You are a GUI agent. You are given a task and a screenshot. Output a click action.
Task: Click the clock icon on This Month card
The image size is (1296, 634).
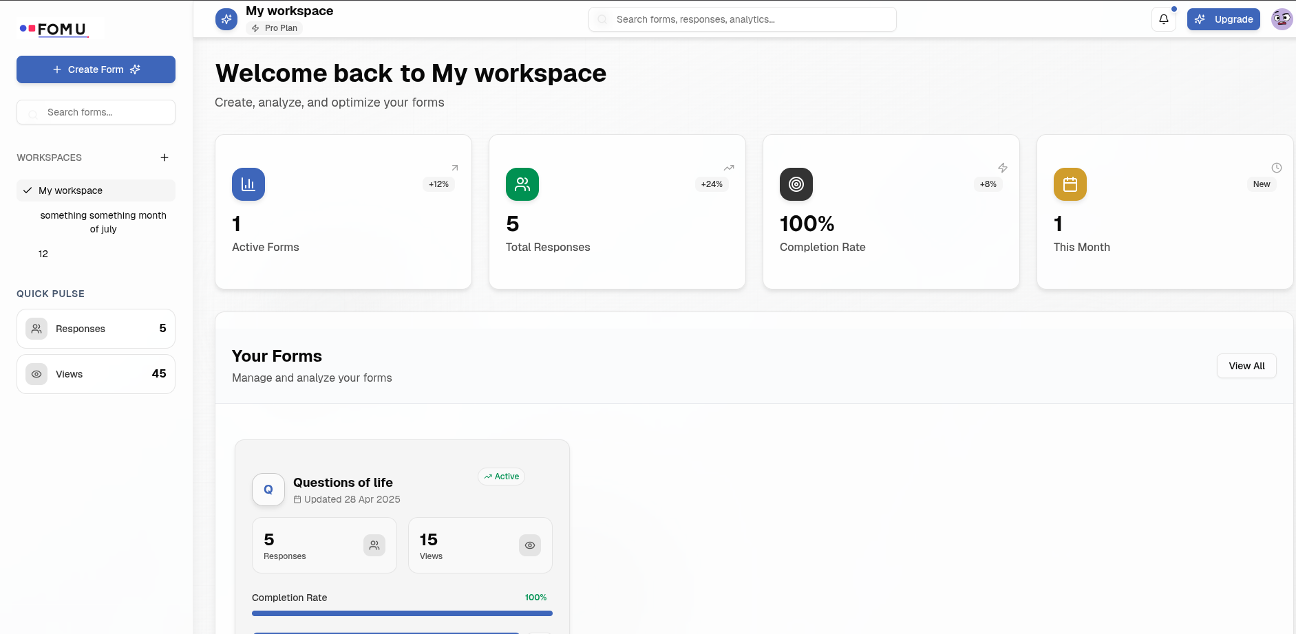[1277, 168]
